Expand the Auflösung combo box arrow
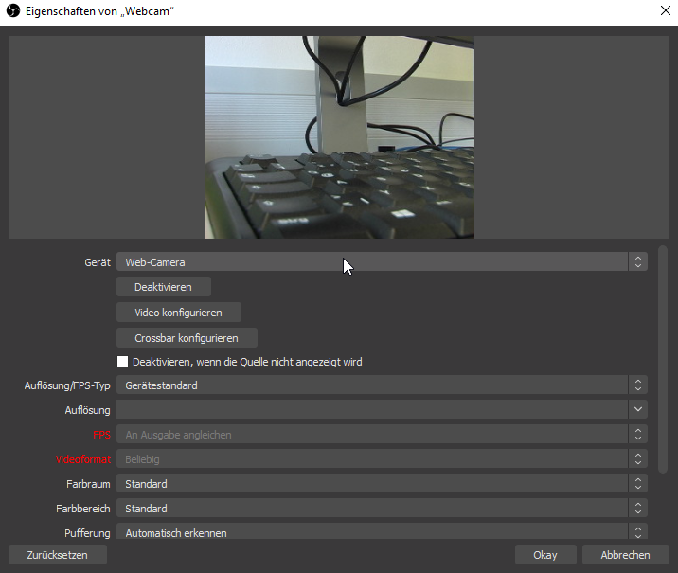This screenshot has width=678, height=573. point(638,410)
